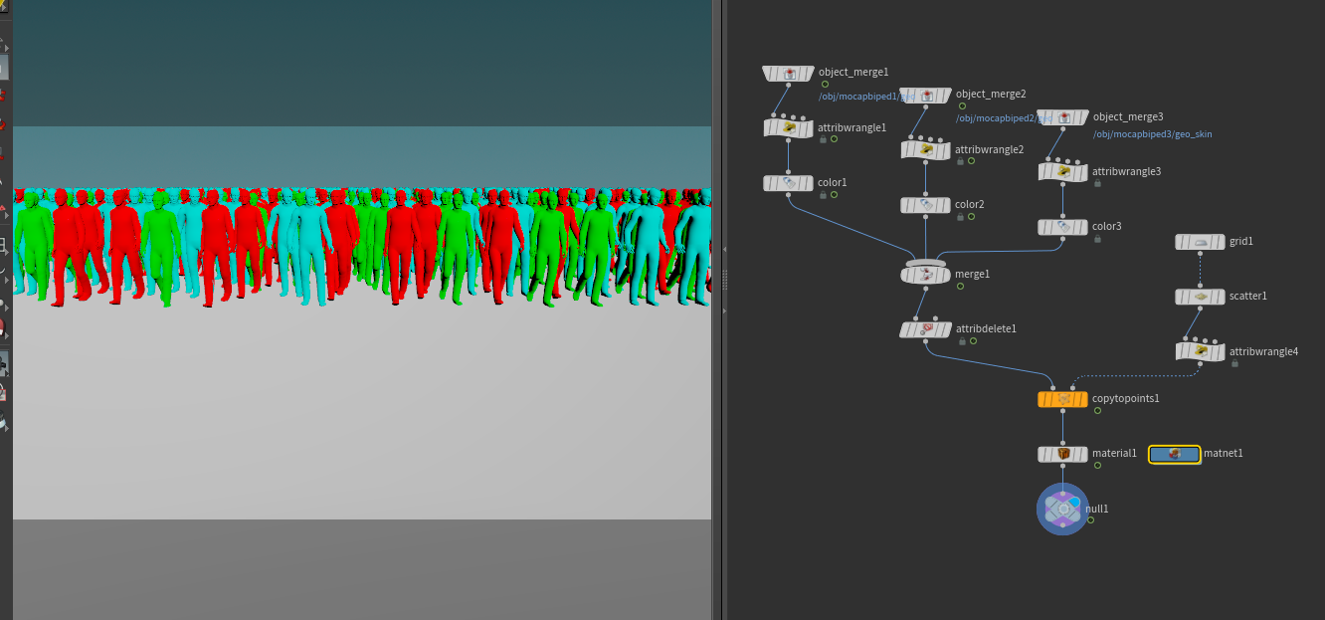Select the attribwrangle2 node
Viewport: 1325px width, 620px height.
[x=926, y=150]
